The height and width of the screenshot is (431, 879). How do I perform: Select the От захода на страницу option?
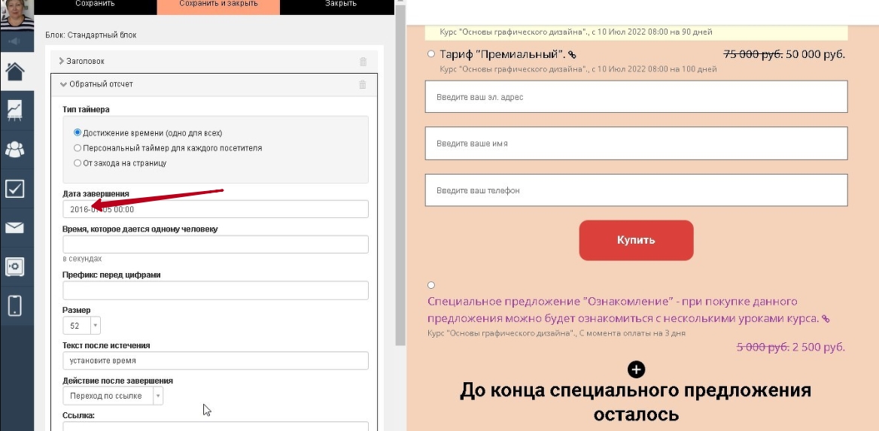(x=78, y=162)
